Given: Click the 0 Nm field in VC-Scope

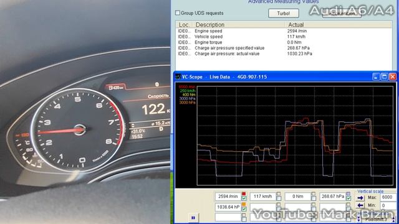Looking at the screenshot, I should tap(298, 197).
